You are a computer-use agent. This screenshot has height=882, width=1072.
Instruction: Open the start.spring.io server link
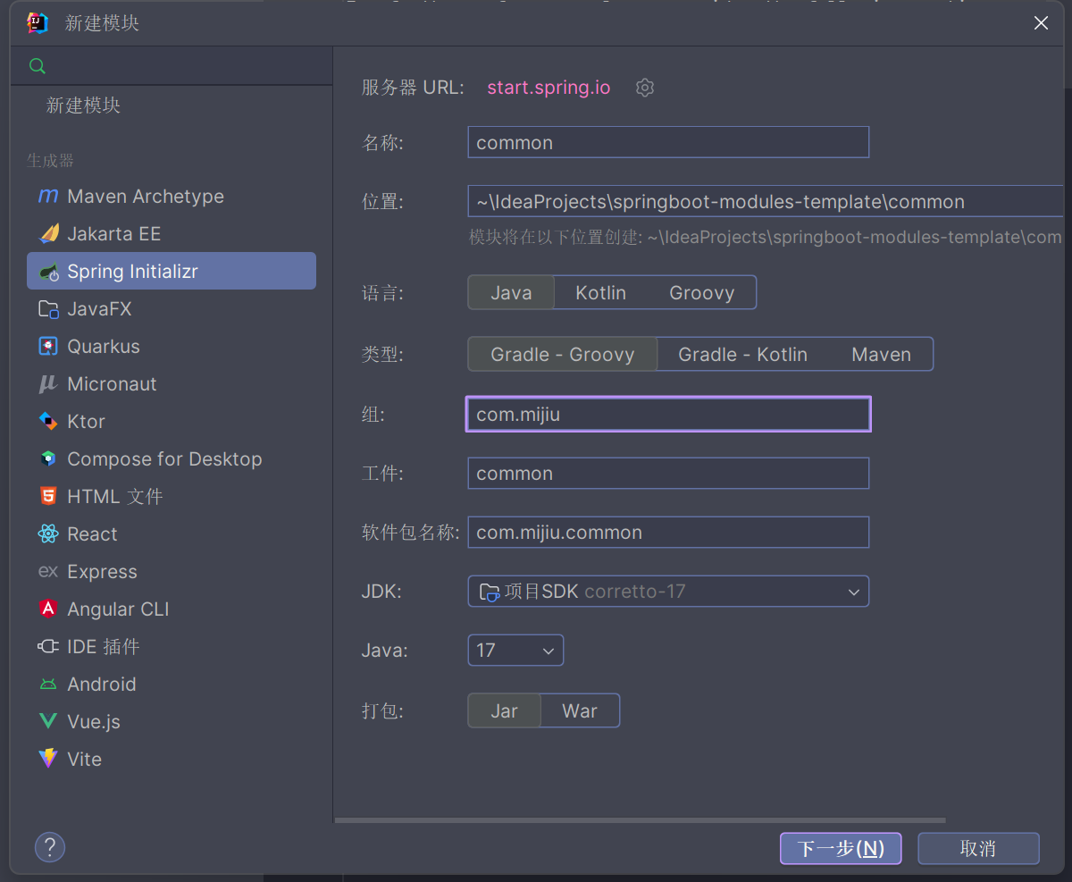(549, 88)
